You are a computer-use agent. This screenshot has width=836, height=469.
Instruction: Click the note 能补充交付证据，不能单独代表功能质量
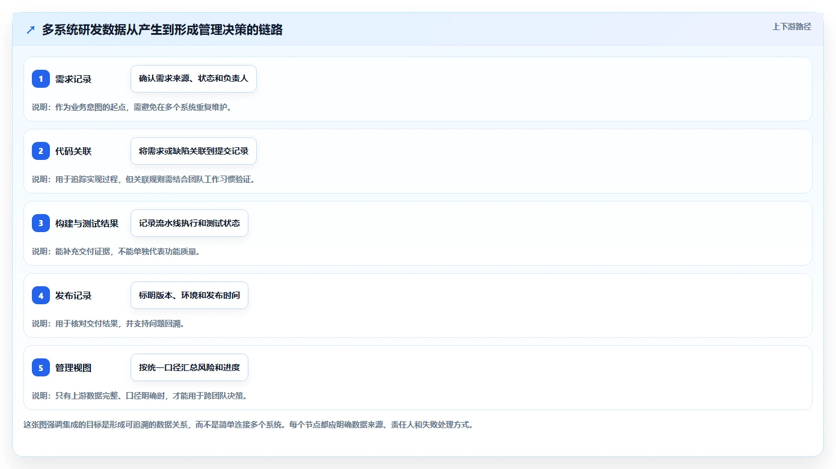point(116,251)
